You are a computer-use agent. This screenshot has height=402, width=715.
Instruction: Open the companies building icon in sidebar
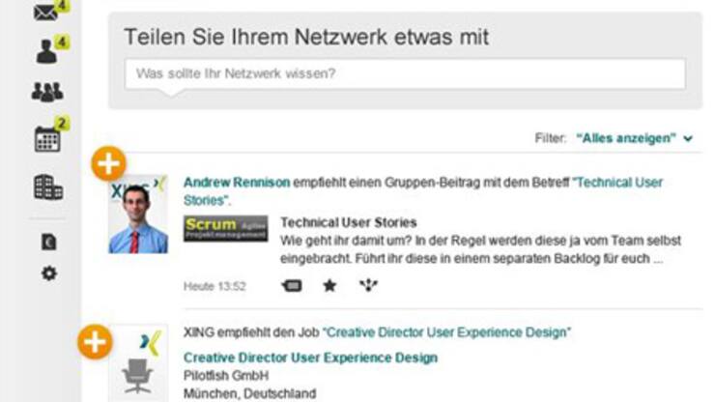[46, 186]
